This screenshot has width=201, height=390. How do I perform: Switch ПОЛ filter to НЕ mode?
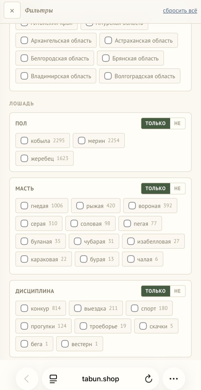tap(177, 123)
